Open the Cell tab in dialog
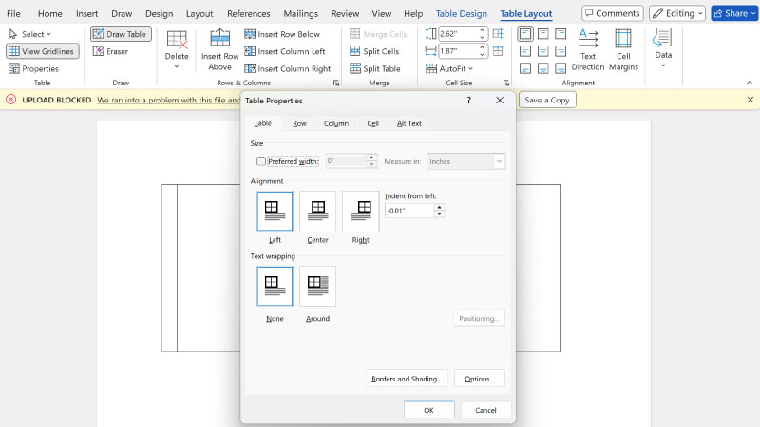 (372, 123)
